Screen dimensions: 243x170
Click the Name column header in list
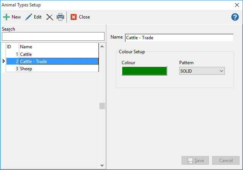coord(59,47)
